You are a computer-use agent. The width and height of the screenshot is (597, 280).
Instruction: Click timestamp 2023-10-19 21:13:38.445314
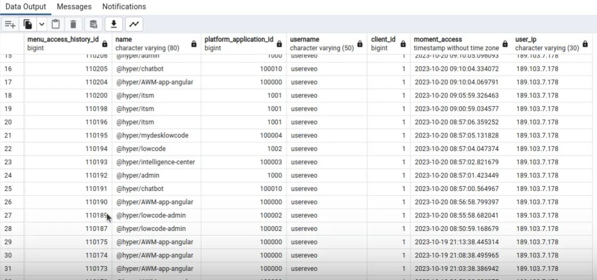pyautogui.click(x=461, y=242)
